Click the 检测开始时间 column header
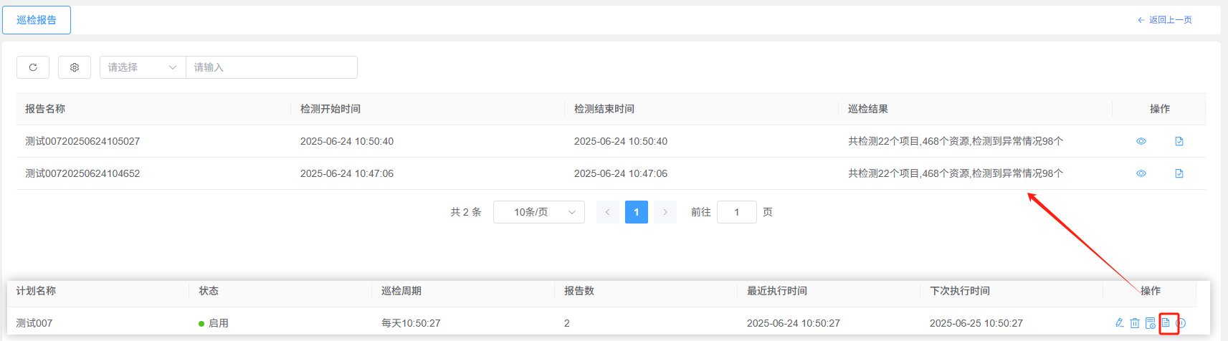Screen dimensions: 1228x341 pyautogui.click(x=330, y=109)
